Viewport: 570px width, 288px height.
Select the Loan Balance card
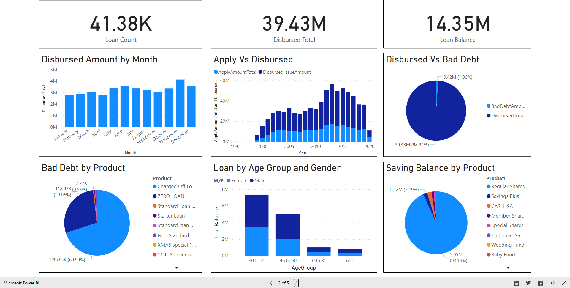[457, 24]
